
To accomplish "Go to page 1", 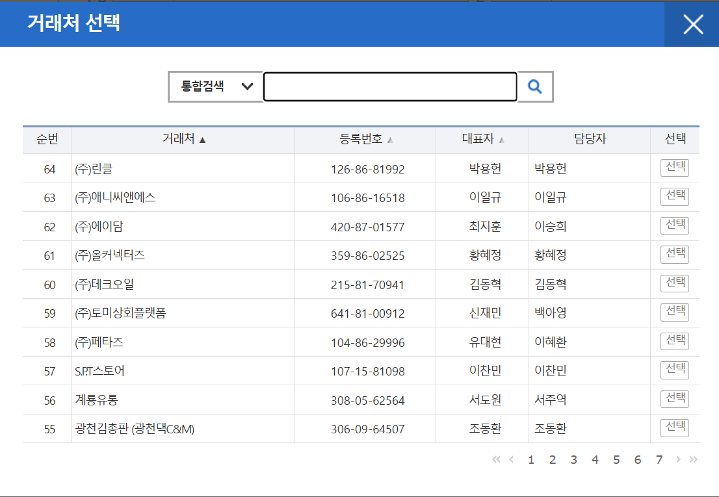I will point(531,460).
